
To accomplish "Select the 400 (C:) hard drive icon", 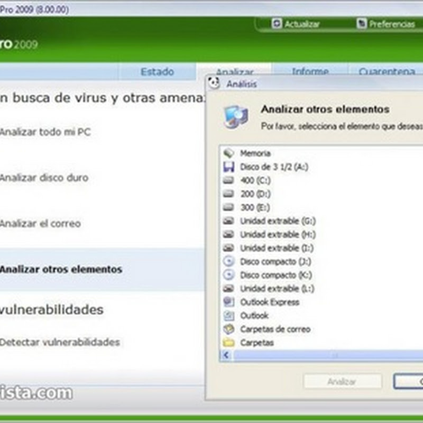I will click(228, 180).
